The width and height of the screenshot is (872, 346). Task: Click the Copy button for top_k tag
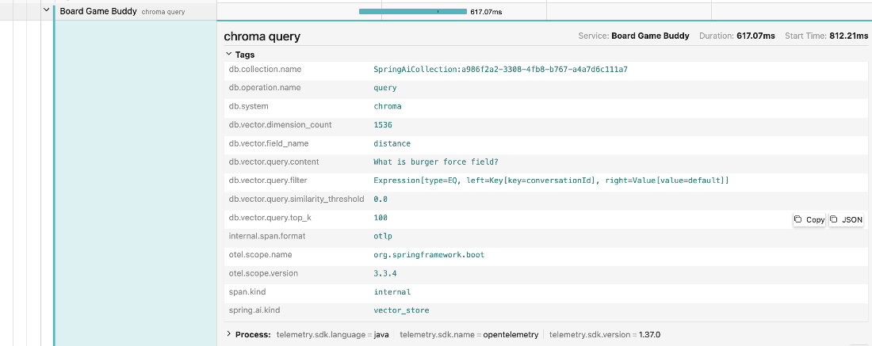[x=809, y=220]
